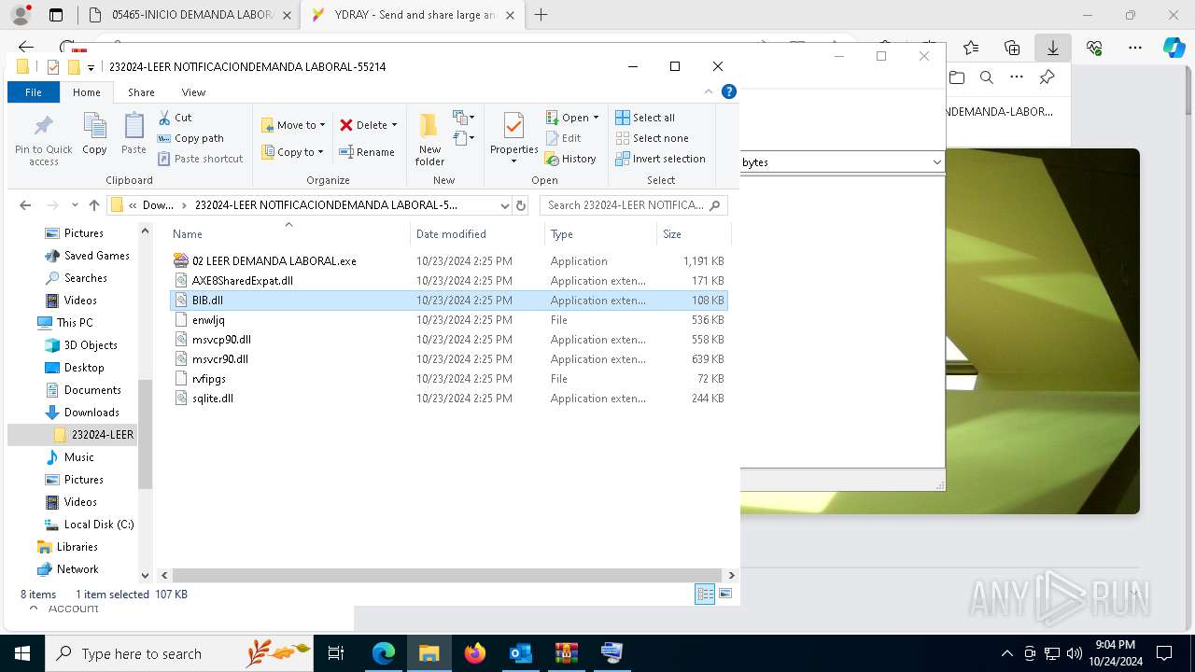Image resolution: width=1195 pixels, height=672 pixels.
Task: Select enwljq file
Action: pos(208,320)
